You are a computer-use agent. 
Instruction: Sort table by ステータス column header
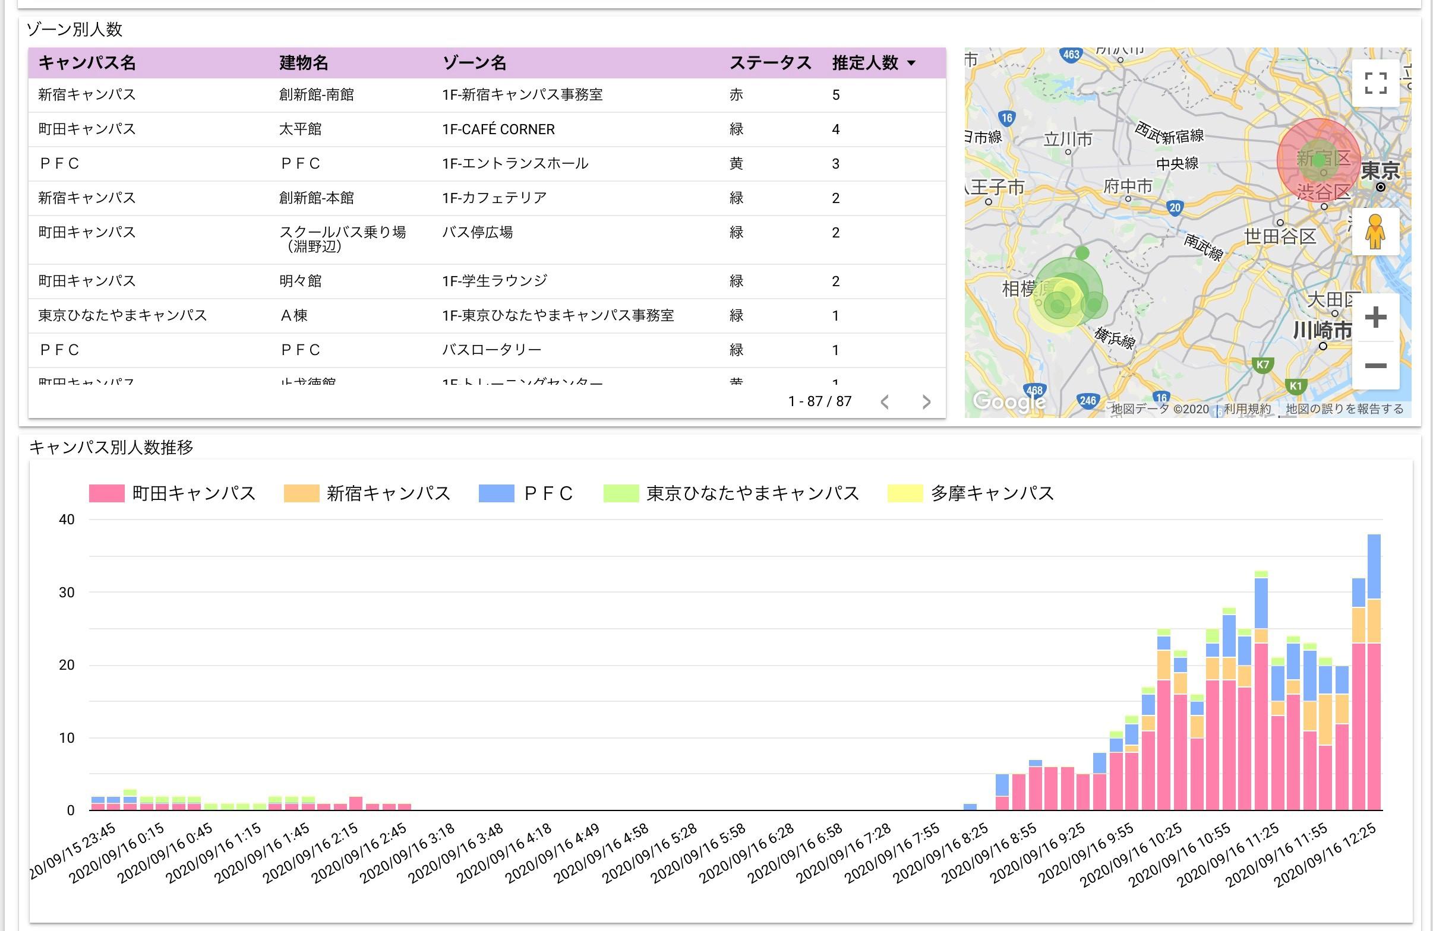click(770, 63)
